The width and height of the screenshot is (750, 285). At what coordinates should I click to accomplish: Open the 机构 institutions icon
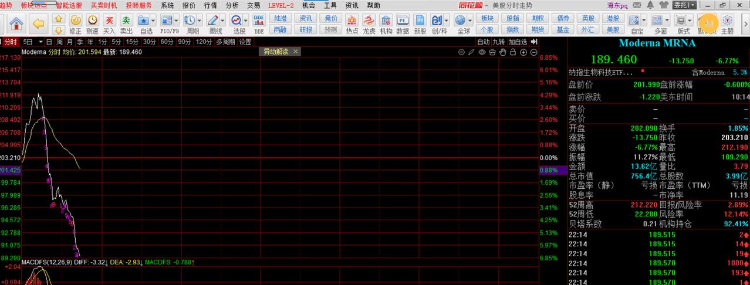pyautogui.click(x=386, y=21)
